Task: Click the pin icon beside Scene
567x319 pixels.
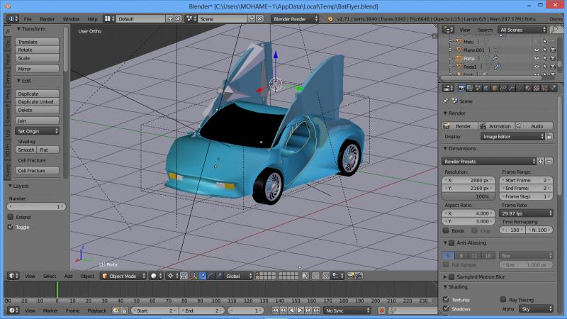Action: pyautogui.click(x=445, y=101)
